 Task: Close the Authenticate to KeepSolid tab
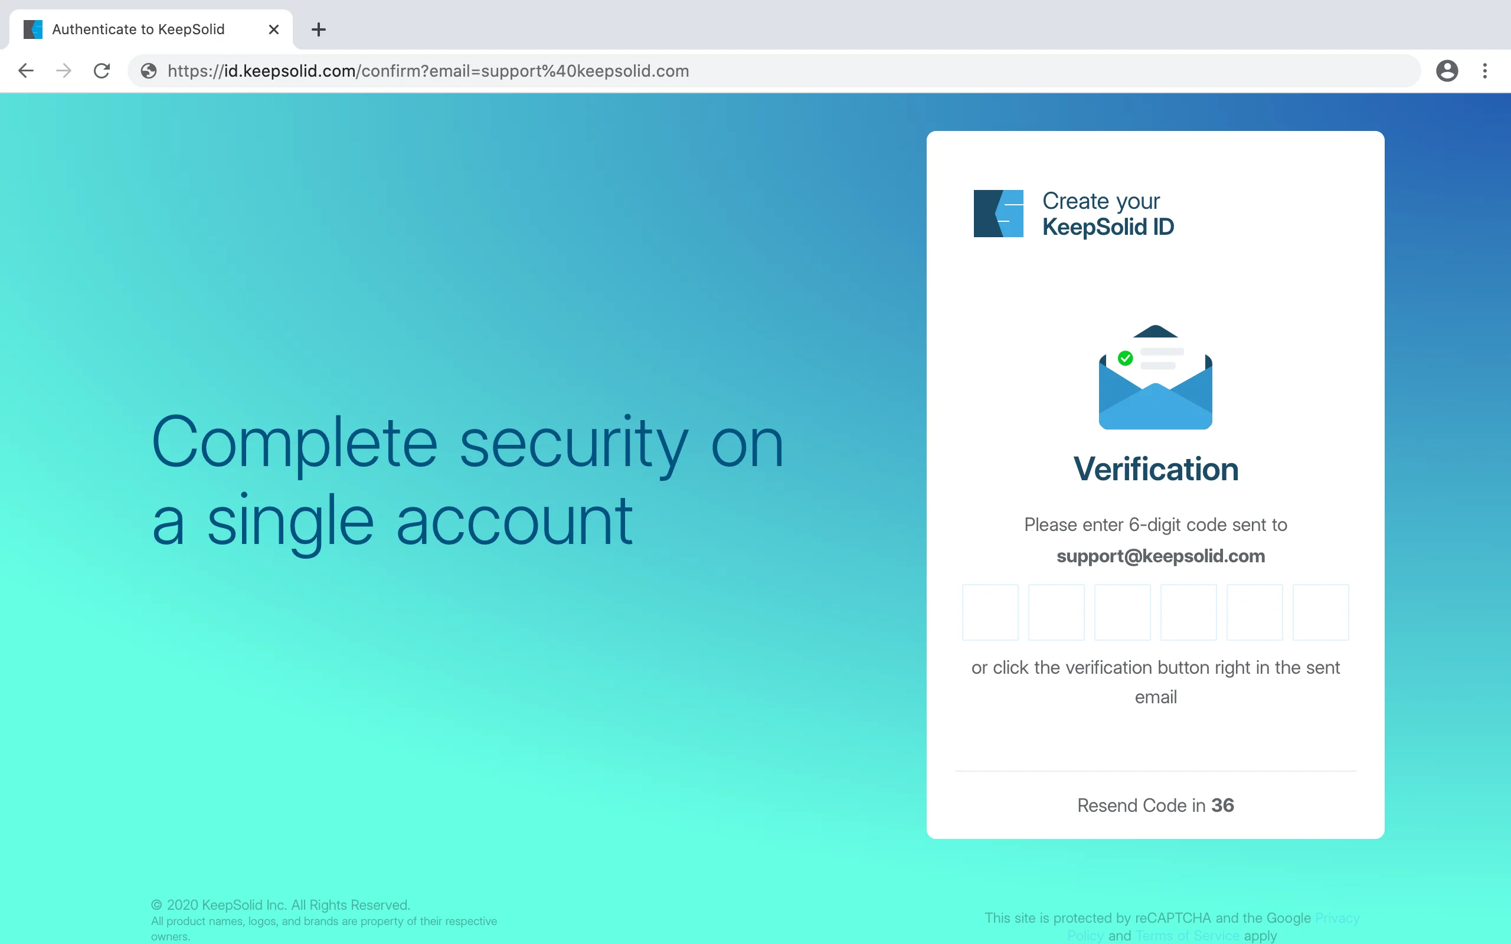coord(273,29)
